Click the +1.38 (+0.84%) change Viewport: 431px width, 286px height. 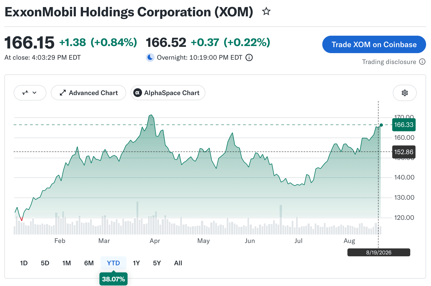coord(98,42)
